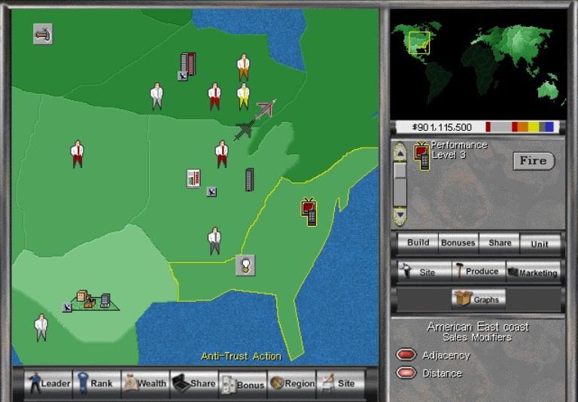The image size is (578, 402).
Task: Switch to the Share tab
Action: coord(500,242)
